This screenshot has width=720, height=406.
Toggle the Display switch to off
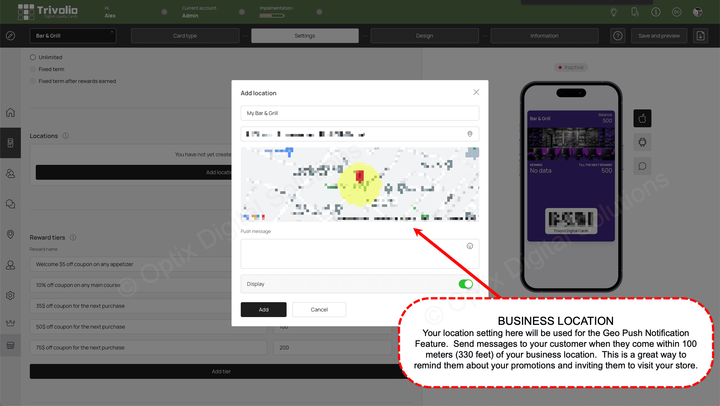click(x=465, y=284)
